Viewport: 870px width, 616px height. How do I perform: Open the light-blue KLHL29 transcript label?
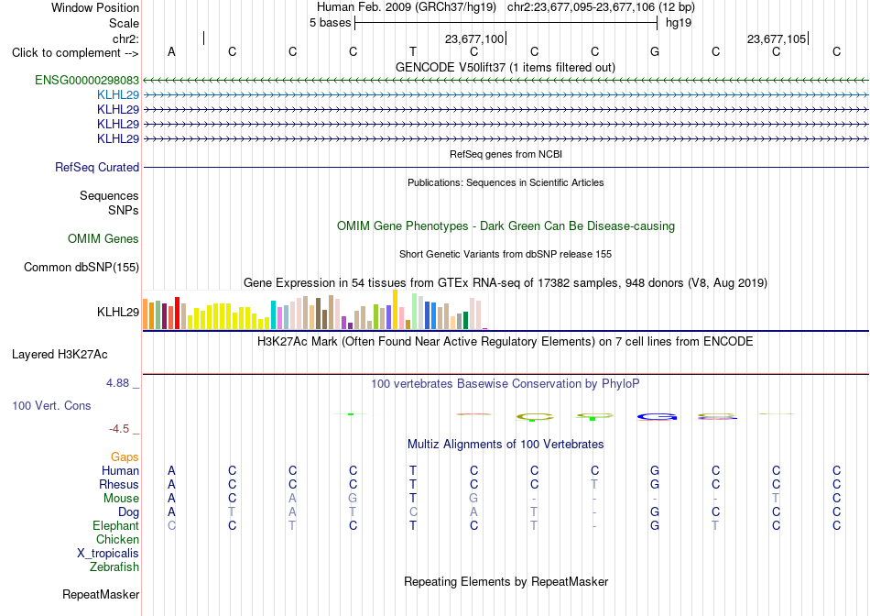[117, 95]
